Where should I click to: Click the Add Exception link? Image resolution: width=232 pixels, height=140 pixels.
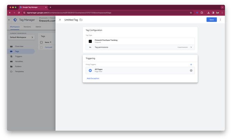point(93,78)
